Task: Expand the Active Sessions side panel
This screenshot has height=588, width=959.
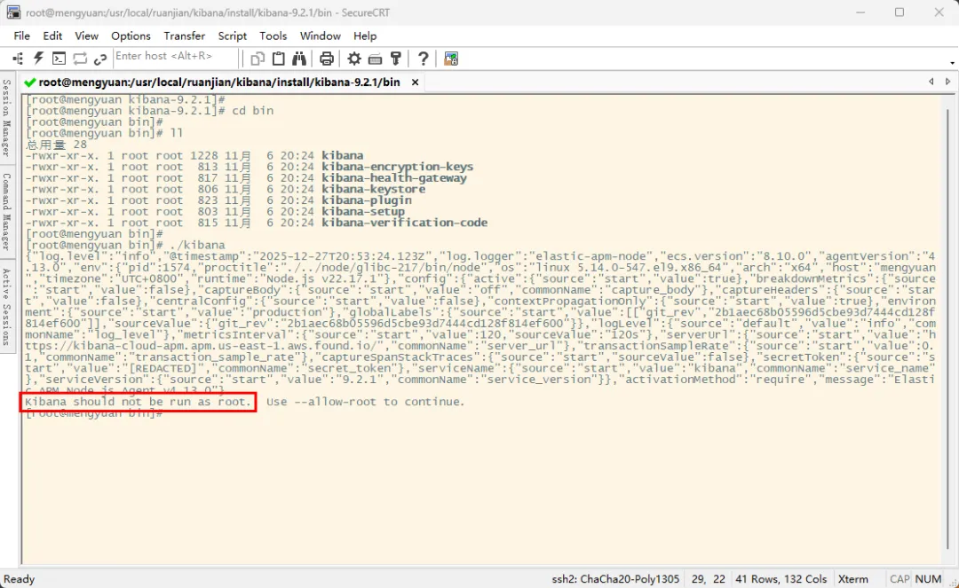Action: pyautogui.click(x=7, y=307)
